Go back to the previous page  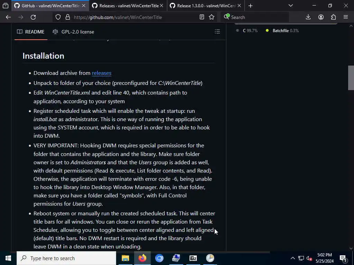pyautogui.click(x=8, y=17)
